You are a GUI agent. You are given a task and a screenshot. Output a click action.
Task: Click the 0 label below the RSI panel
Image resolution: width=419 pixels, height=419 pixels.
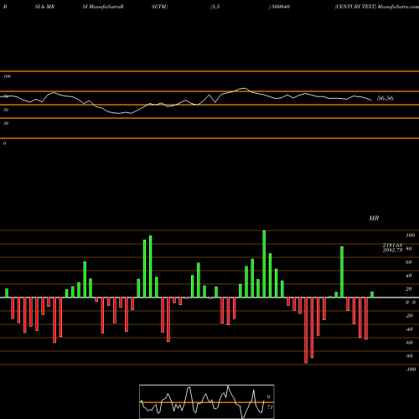(4, 143)
